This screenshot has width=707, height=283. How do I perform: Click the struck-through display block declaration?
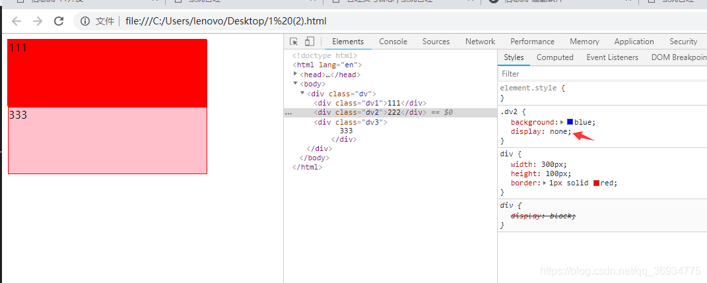[543, 216]
